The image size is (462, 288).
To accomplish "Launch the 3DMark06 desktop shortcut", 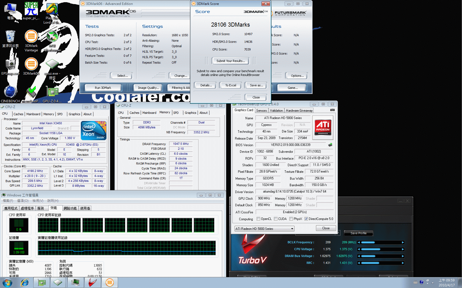I will tap(31, 66).
